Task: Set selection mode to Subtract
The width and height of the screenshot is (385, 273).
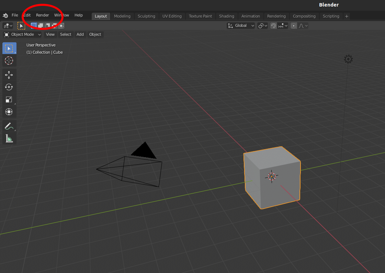Action: pos(47,25)
